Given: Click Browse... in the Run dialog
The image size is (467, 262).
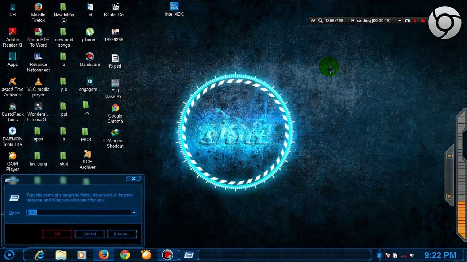Looking at the screenshot, I should 122,234.
